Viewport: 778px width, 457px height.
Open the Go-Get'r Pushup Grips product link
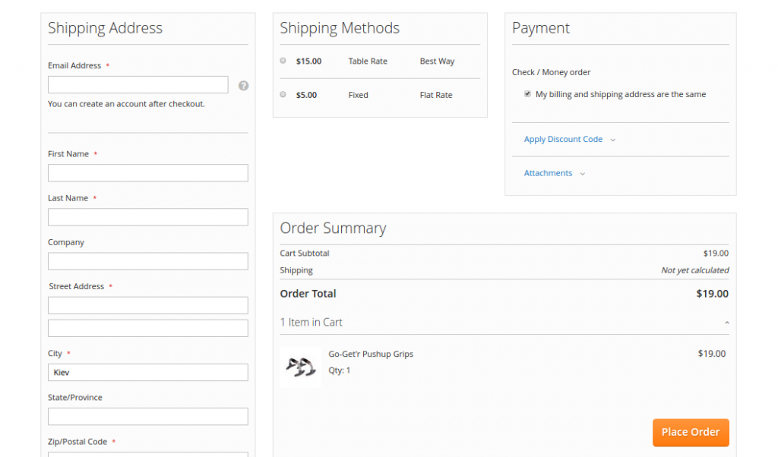click(x=371, y=354)
